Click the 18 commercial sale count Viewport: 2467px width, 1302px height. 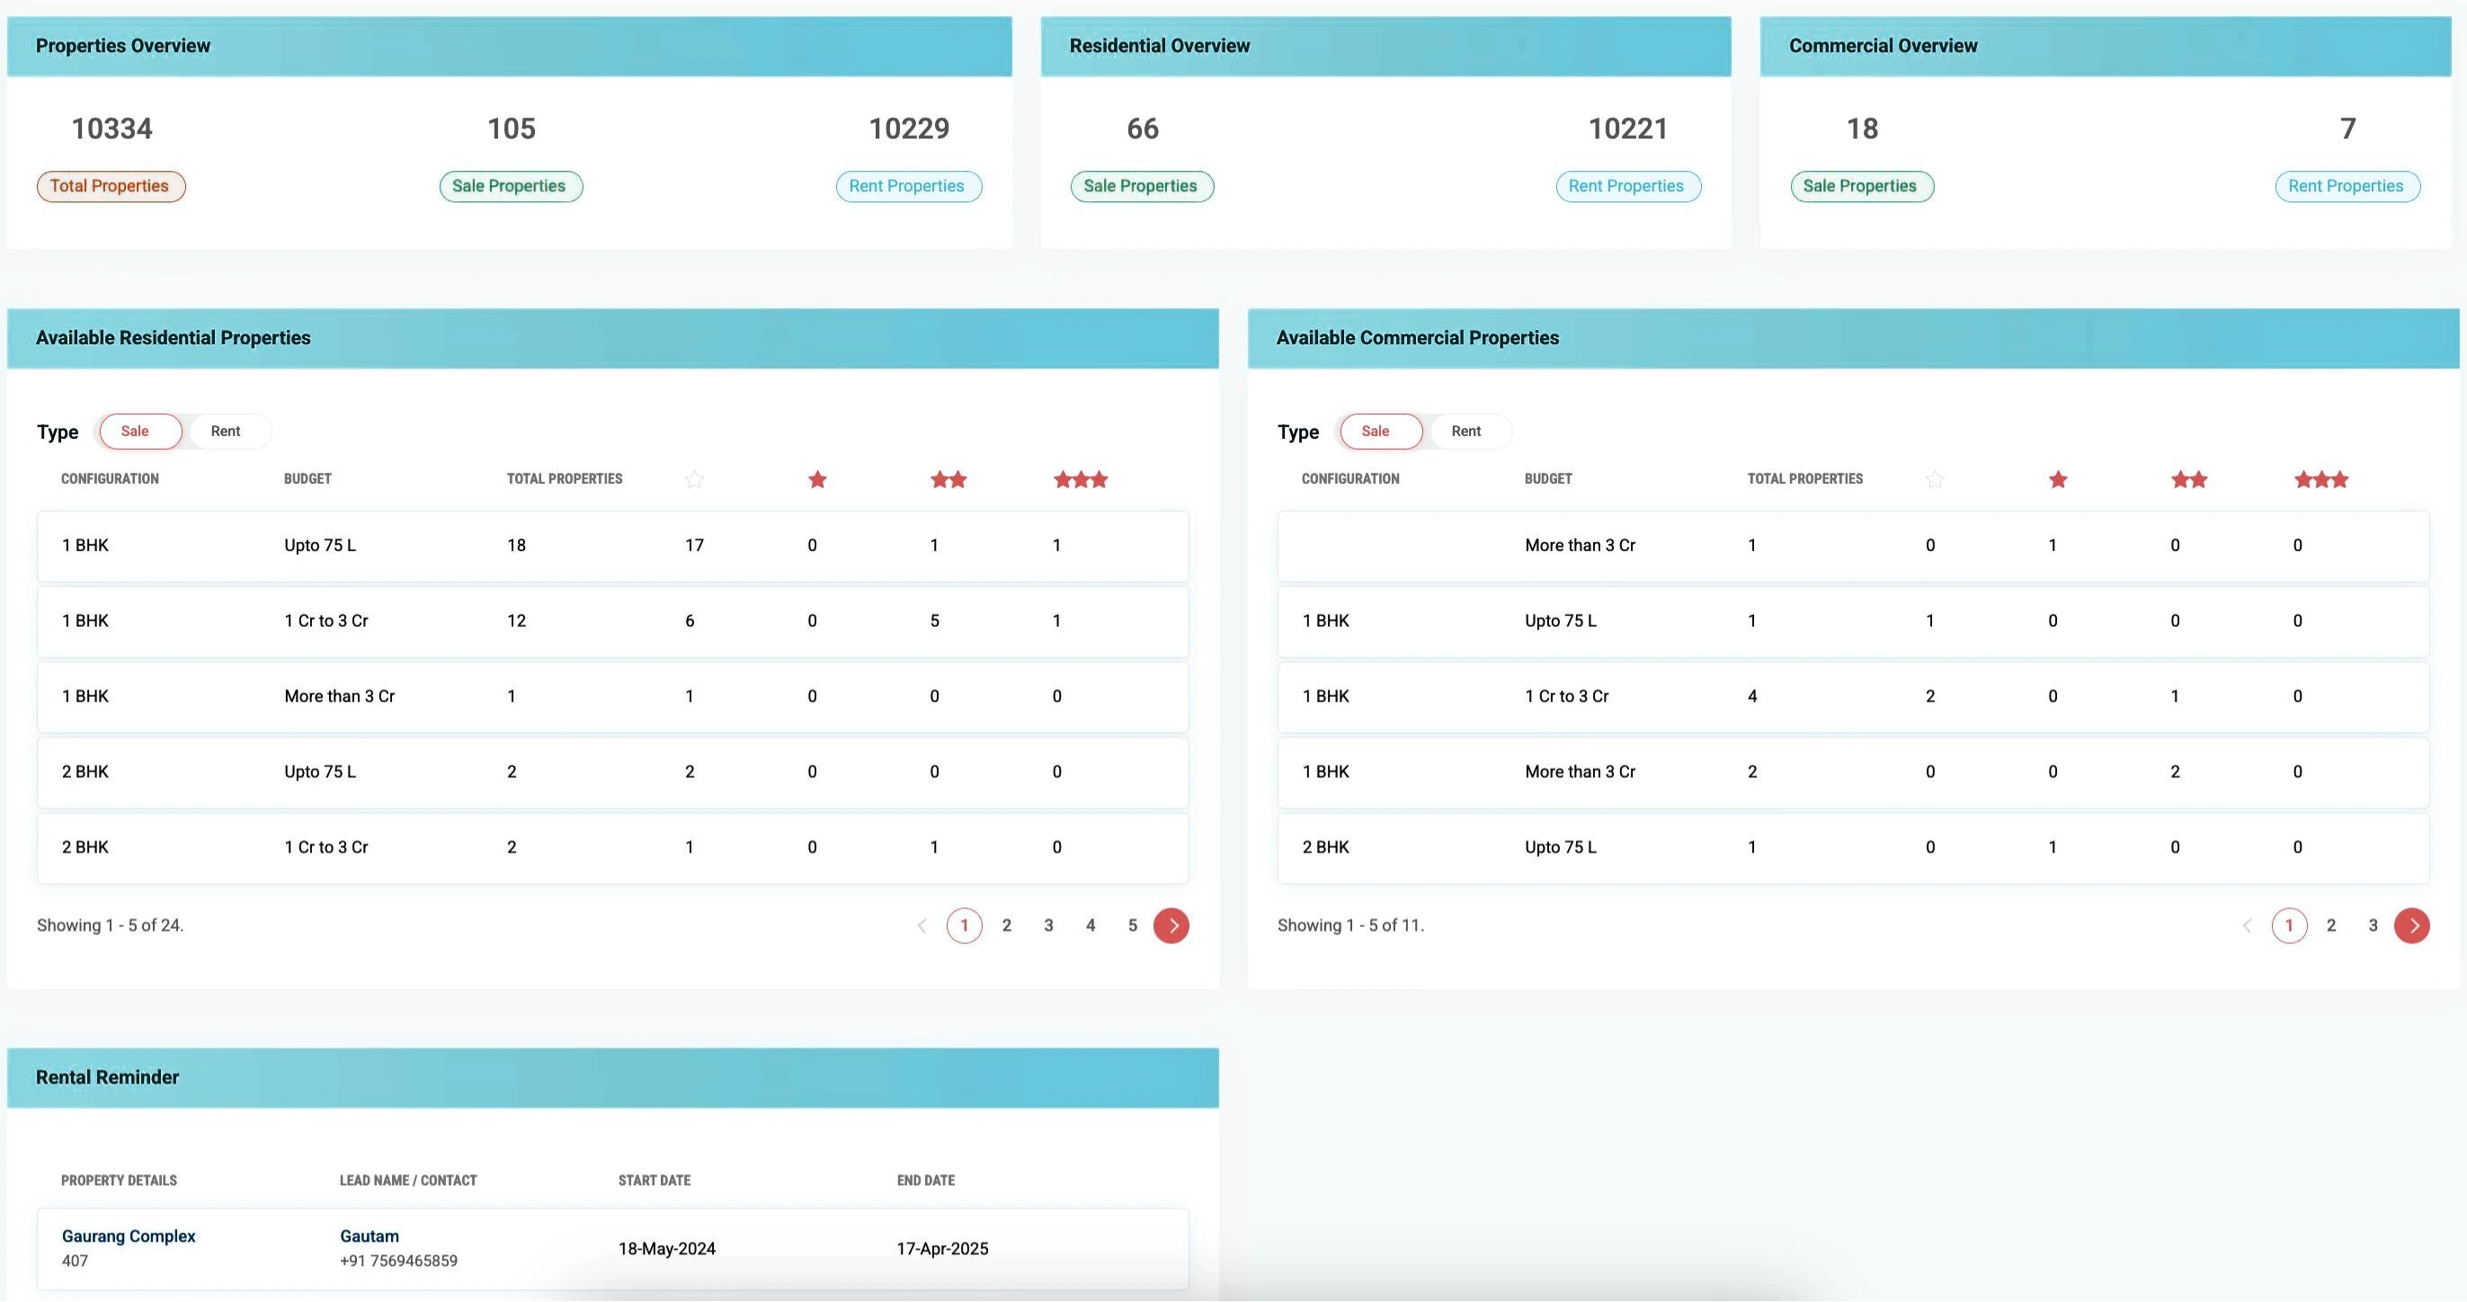[x=1862, y=129]
